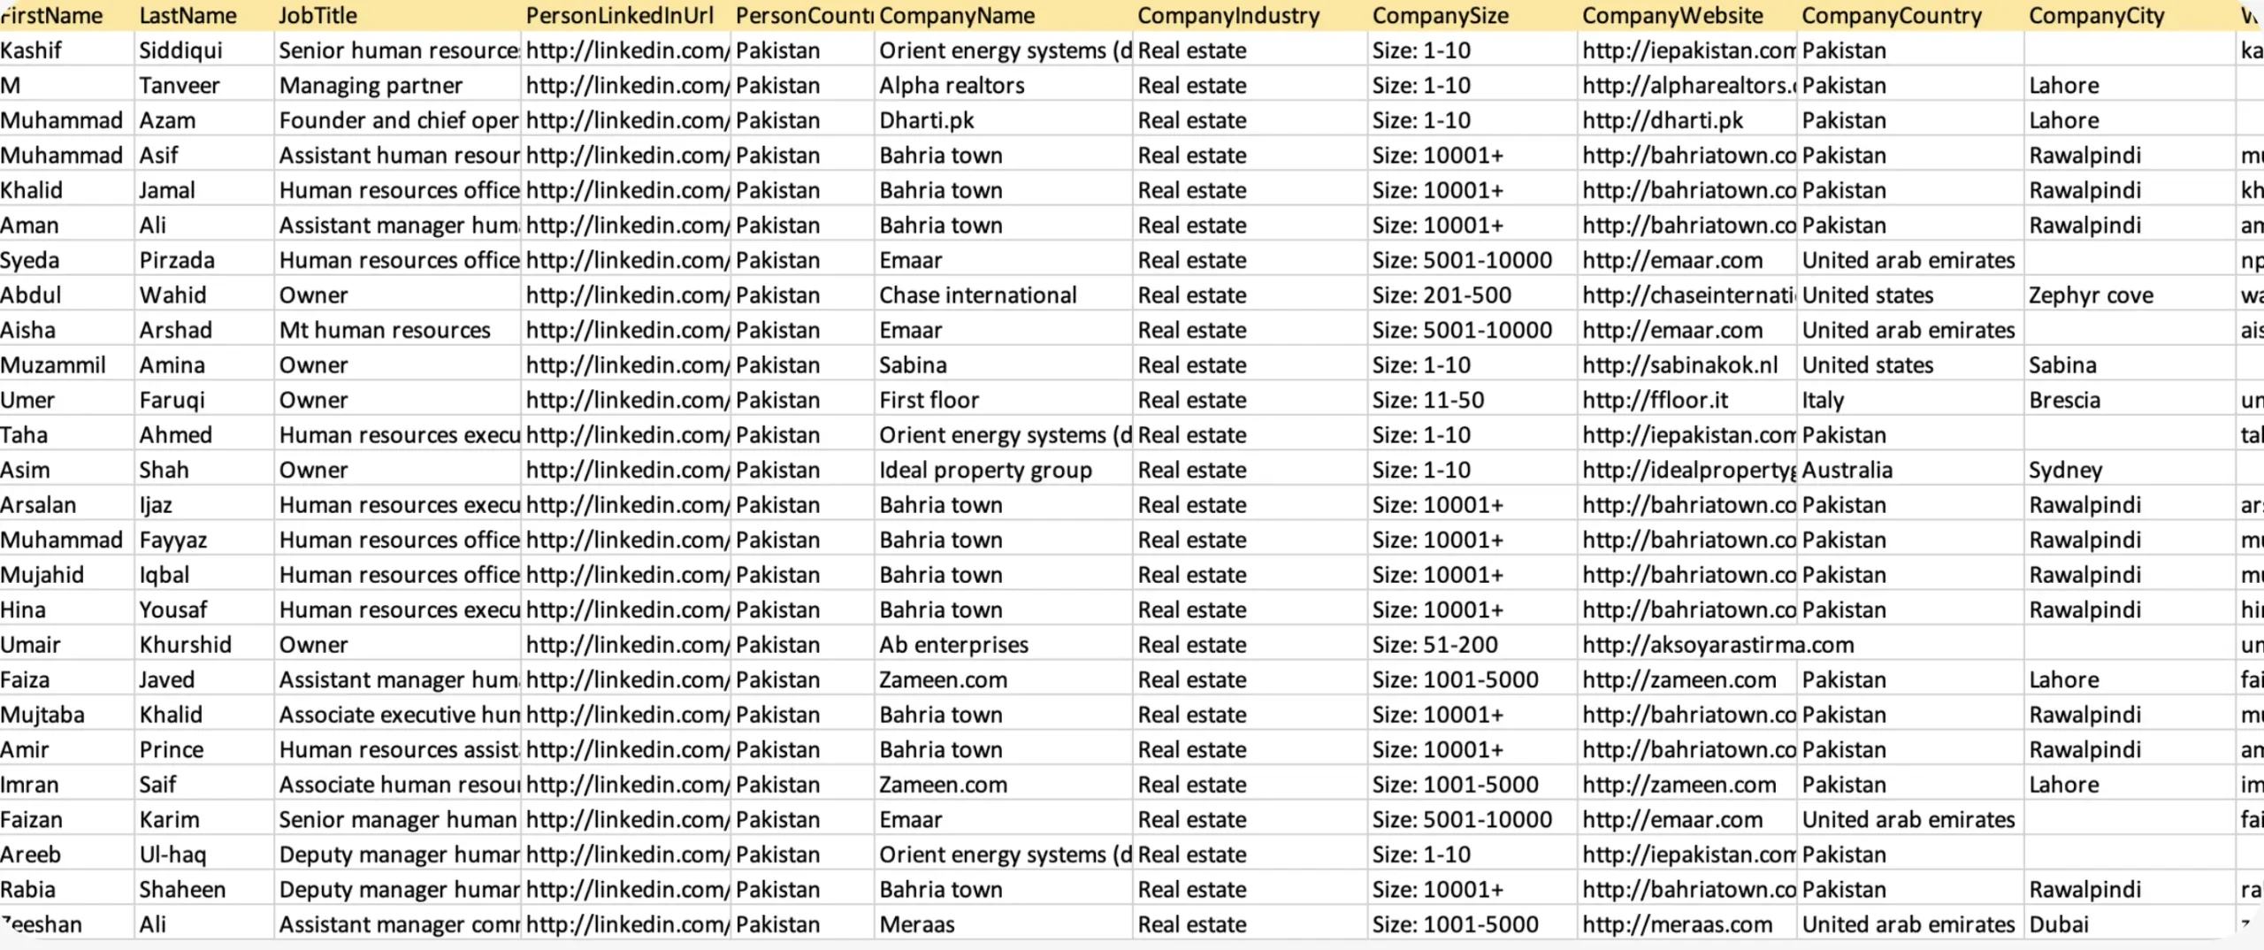Click the Aisha first name cell
Viewport: 2264px width, 950px height.
[x=66, y=329]
